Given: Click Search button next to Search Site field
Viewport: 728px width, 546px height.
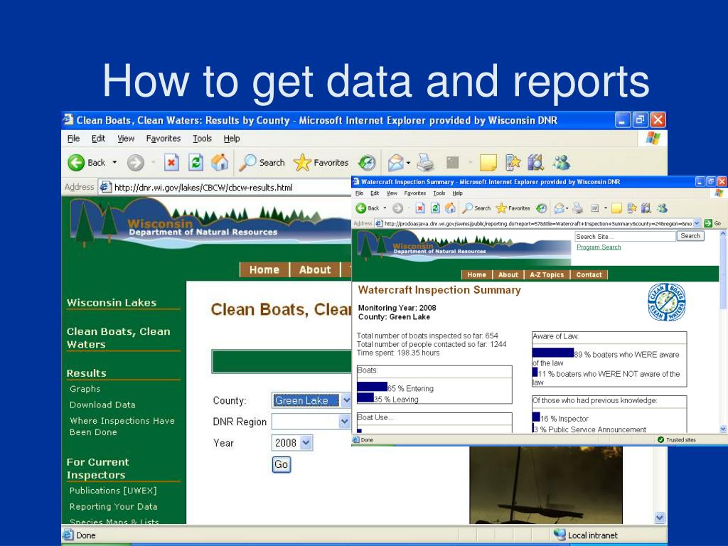Looking at the screenshot, I should [690, 236].
